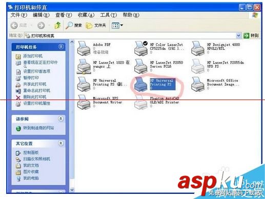Select HP Color LaserJet CP5225dn printer icon
The width and height of the screenshot is (265, 199).
click(x=140, y=48)
